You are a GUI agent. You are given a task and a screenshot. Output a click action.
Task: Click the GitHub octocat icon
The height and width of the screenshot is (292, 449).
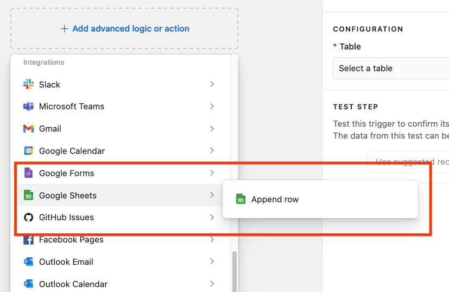point(28,218)
